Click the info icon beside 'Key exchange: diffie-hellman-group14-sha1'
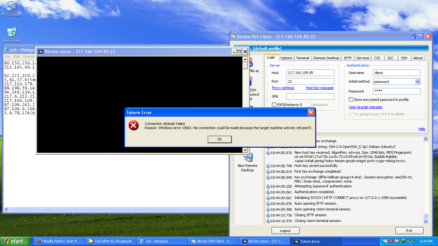This screenshot has width=438, height=246. pyautogui.click(x=268, y=177)
